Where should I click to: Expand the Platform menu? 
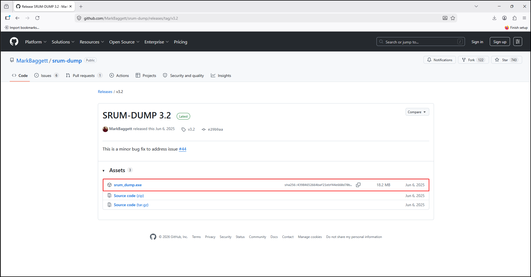click(x=36, y=42)
